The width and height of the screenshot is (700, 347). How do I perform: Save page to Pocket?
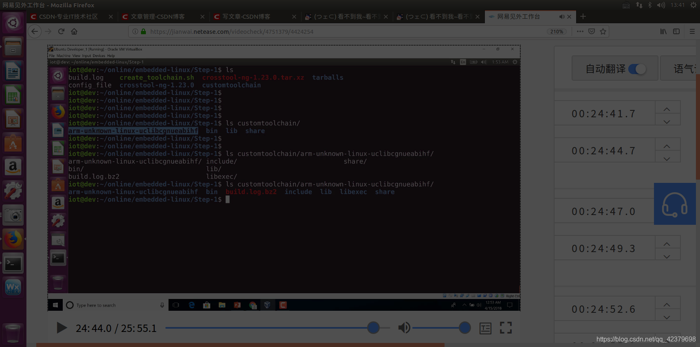click(592, 31)
